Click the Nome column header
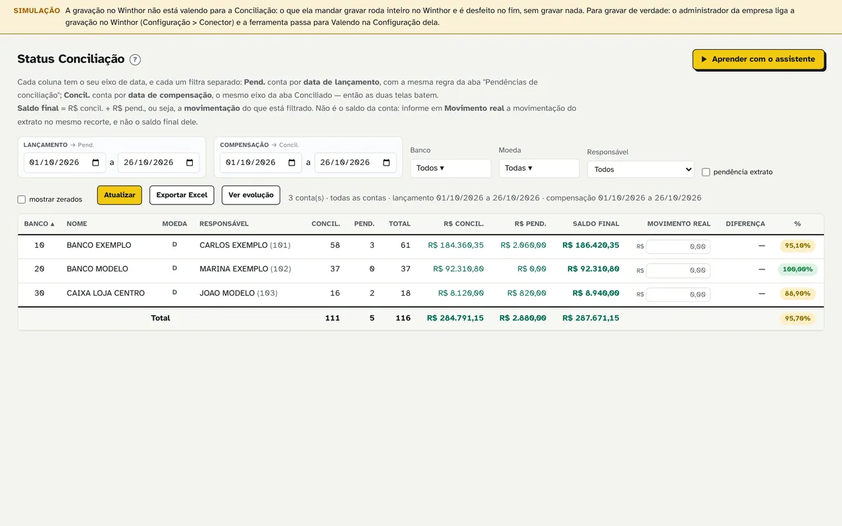Image resolution: width=842 pixels, height=526 pixels. pyautogui.click(x=77, y=224)
